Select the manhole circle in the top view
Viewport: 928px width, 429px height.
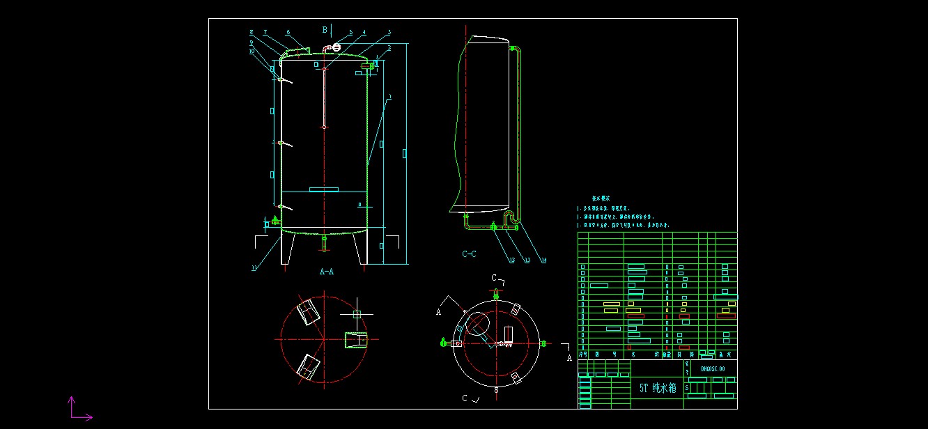477,325
